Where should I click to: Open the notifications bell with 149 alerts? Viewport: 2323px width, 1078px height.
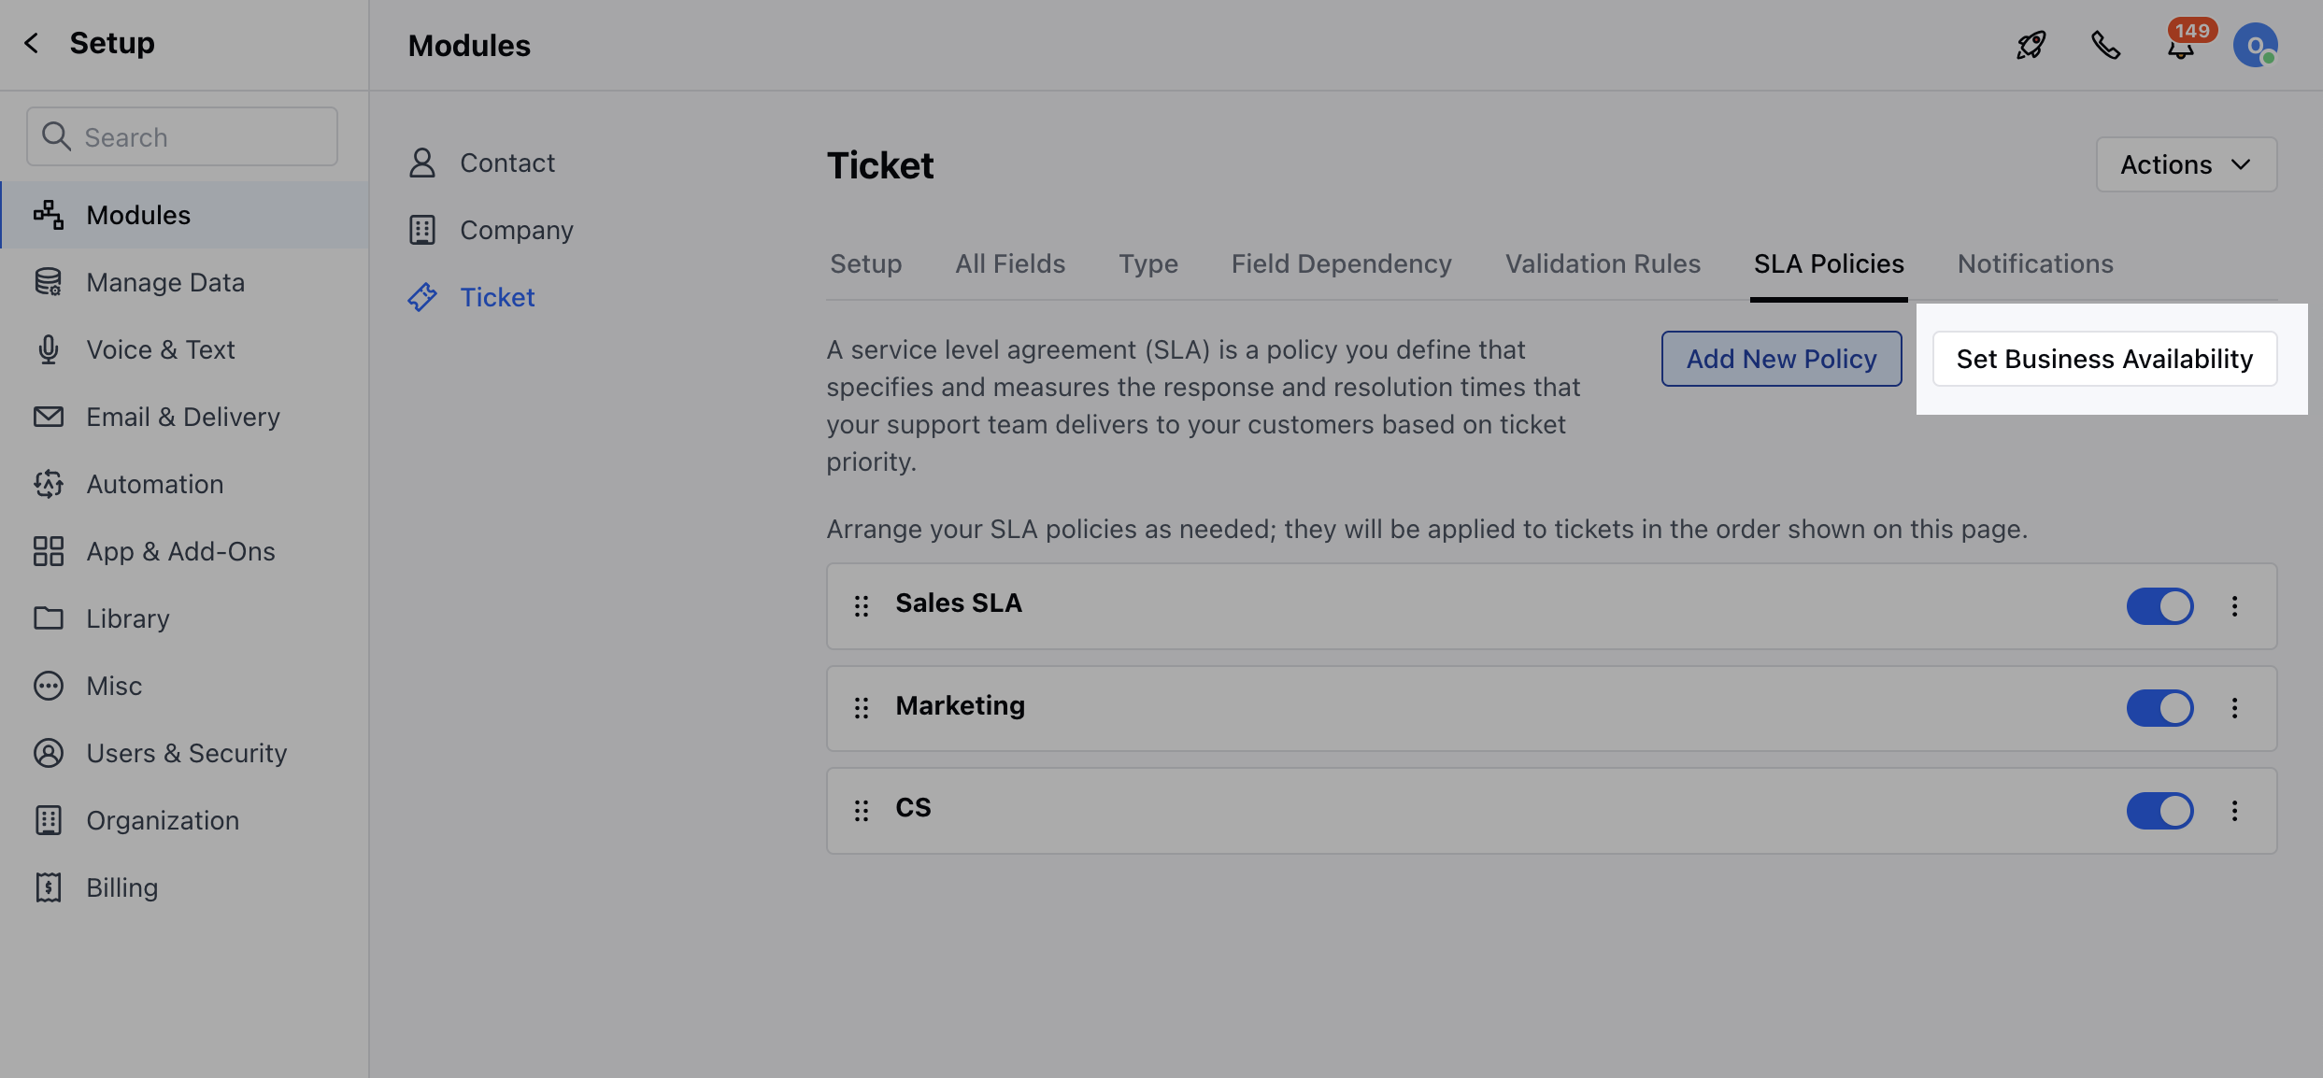2180,45
